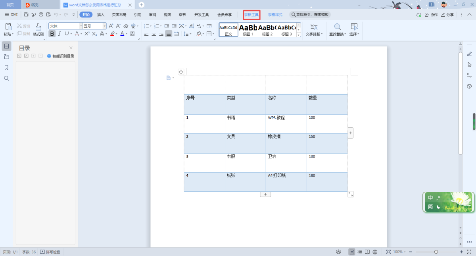Image resolution: width=476 pixels, height=256 pixels.
Task: Click the 分享 share button
Action: 447,15
